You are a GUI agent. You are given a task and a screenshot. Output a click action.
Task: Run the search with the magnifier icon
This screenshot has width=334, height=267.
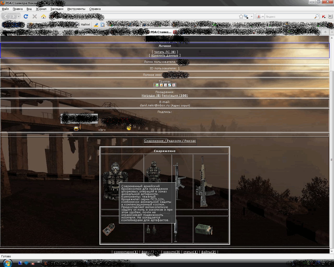click(x=316, y=16)
